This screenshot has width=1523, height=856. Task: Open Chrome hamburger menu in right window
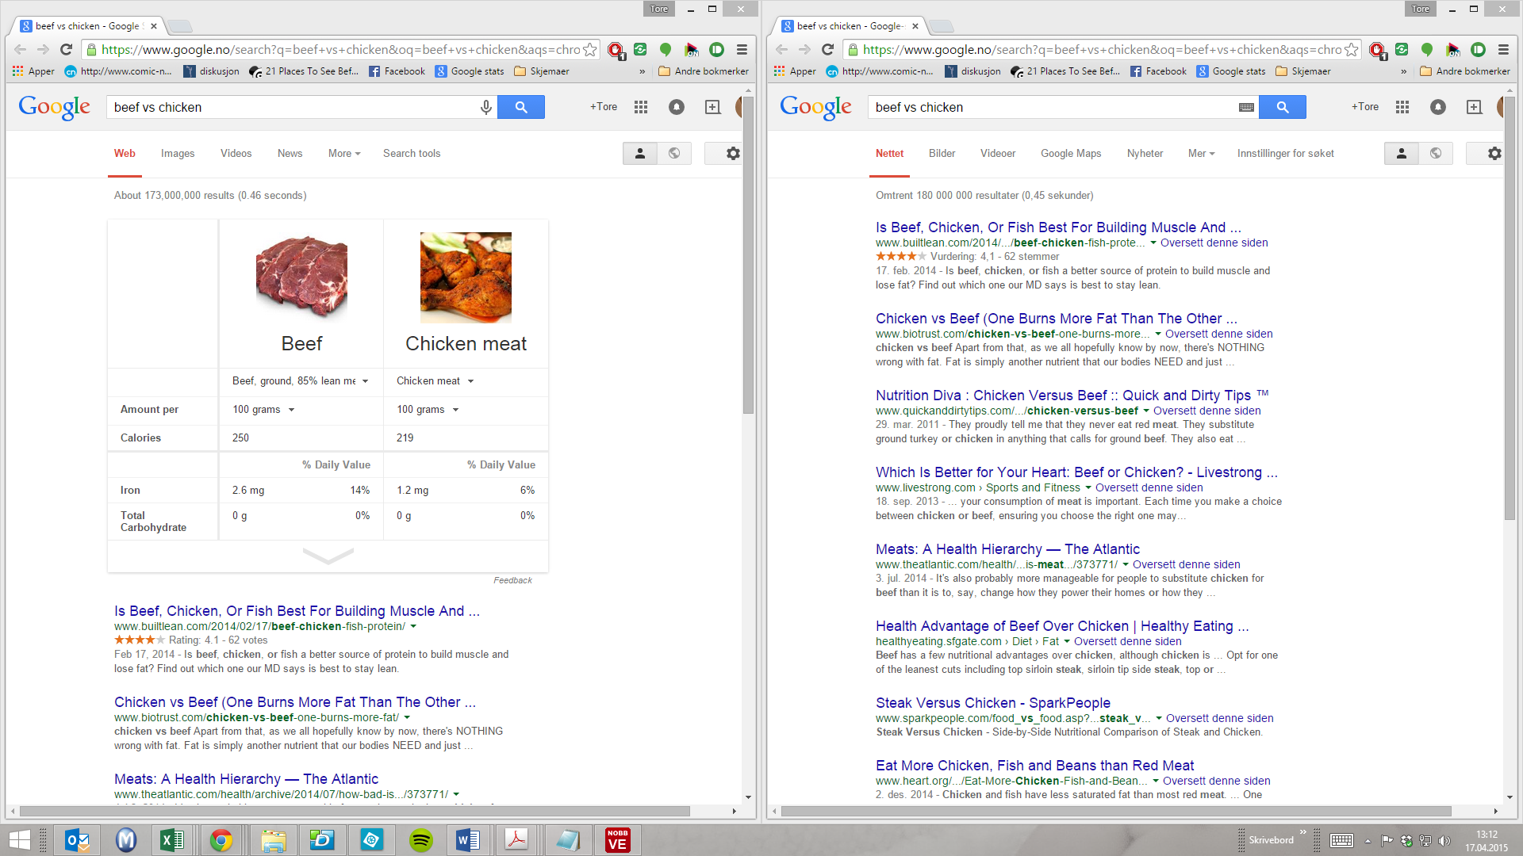(x=1504, y=49)
